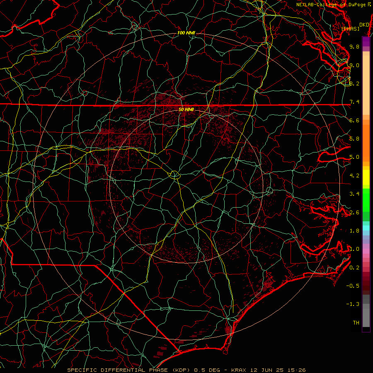
Task: Click the bright green color bar segment
Action: tap(366, 200)
